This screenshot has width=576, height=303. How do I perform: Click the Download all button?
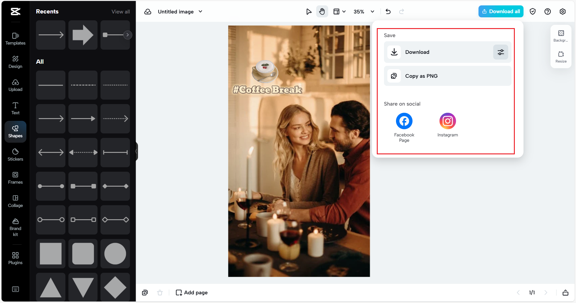500,11
